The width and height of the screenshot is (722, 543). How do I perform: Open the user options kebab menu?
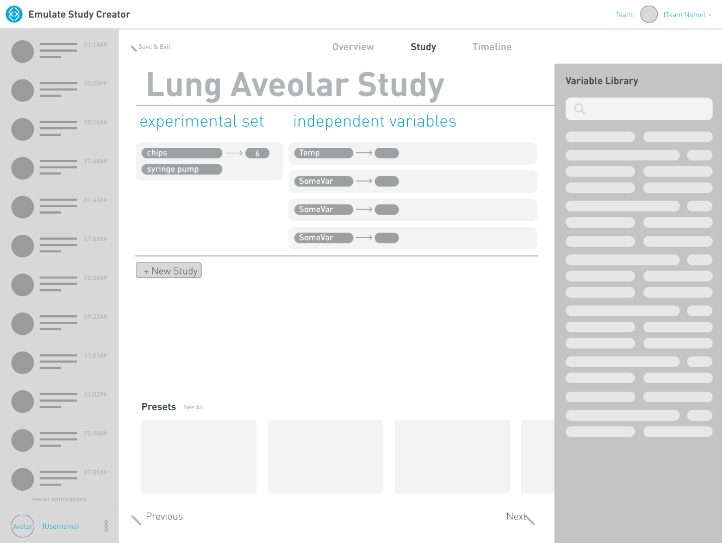[x=106, y=526]
